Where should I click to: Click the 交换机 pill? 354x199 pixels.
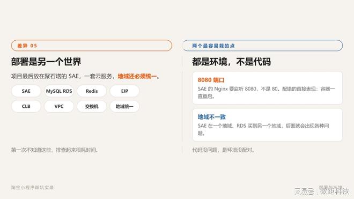pos(92,106)
